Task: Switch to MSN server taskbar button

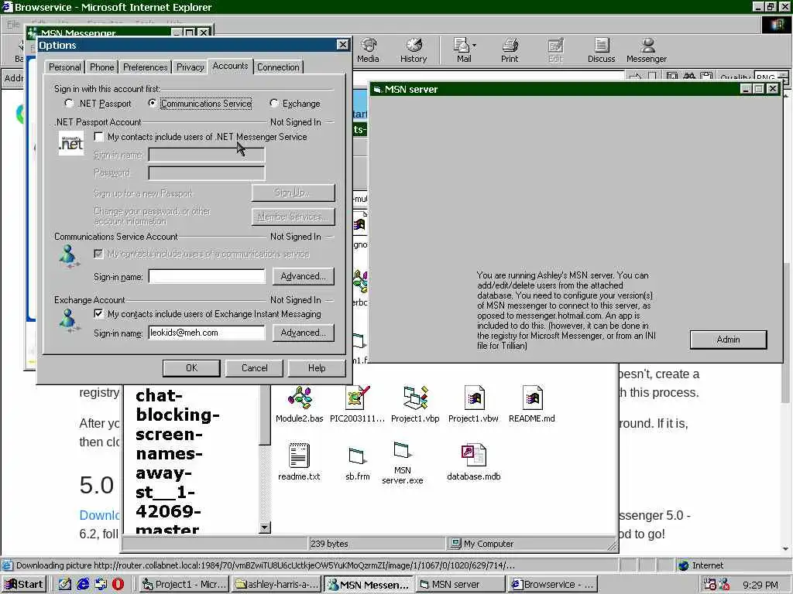Action: click(460, 585)
